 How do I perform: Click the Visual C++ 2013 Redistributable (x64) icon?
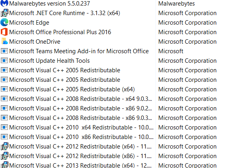tap(4, 165)
